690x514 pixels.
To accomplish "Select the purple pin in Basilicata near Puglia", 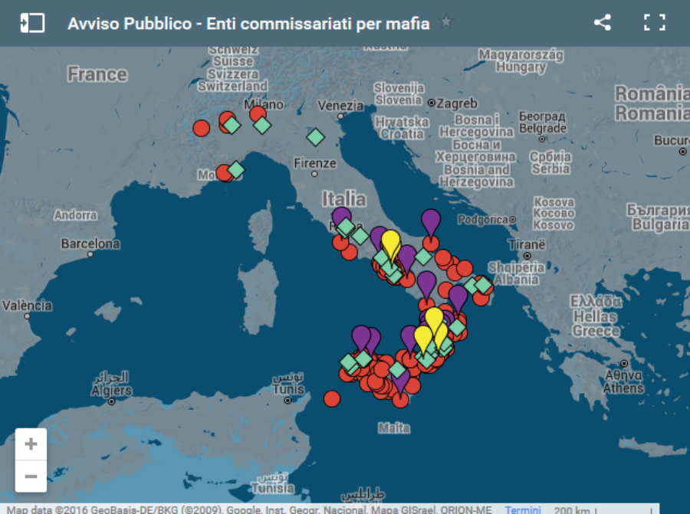I will (458, 299).
